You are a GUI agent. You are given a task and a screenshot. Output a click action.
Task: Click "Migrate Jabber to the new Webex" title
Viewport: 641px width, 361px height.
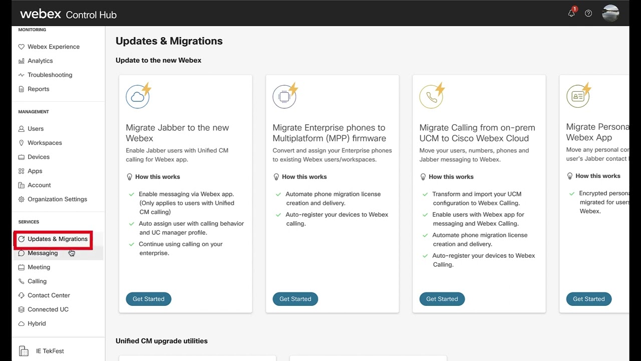[177, 133]
